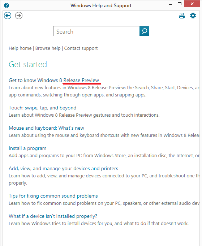Screen dimensions: 202x246
Task: Open Get to know Windows 8 Release Preview
Action: (54, 80)
